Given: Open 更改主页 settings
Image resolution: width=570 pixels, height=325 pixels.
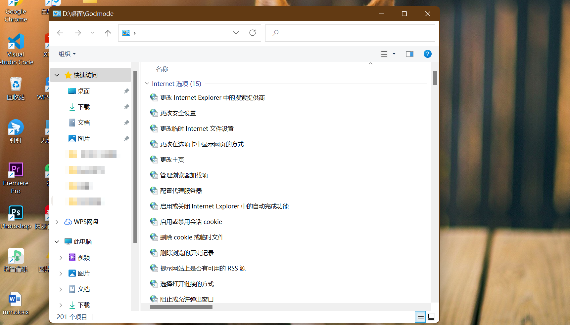Looking at the screenshot, I should pyautogui.click(x=171, y=159).
